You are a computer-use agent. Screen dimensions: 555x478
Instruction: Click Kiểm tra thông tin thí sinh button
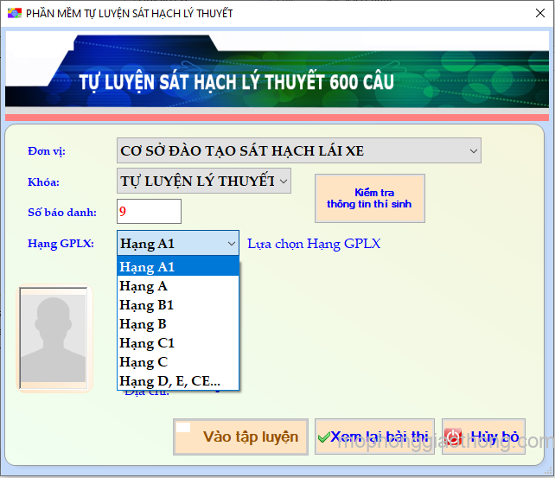tap(369, 199)
